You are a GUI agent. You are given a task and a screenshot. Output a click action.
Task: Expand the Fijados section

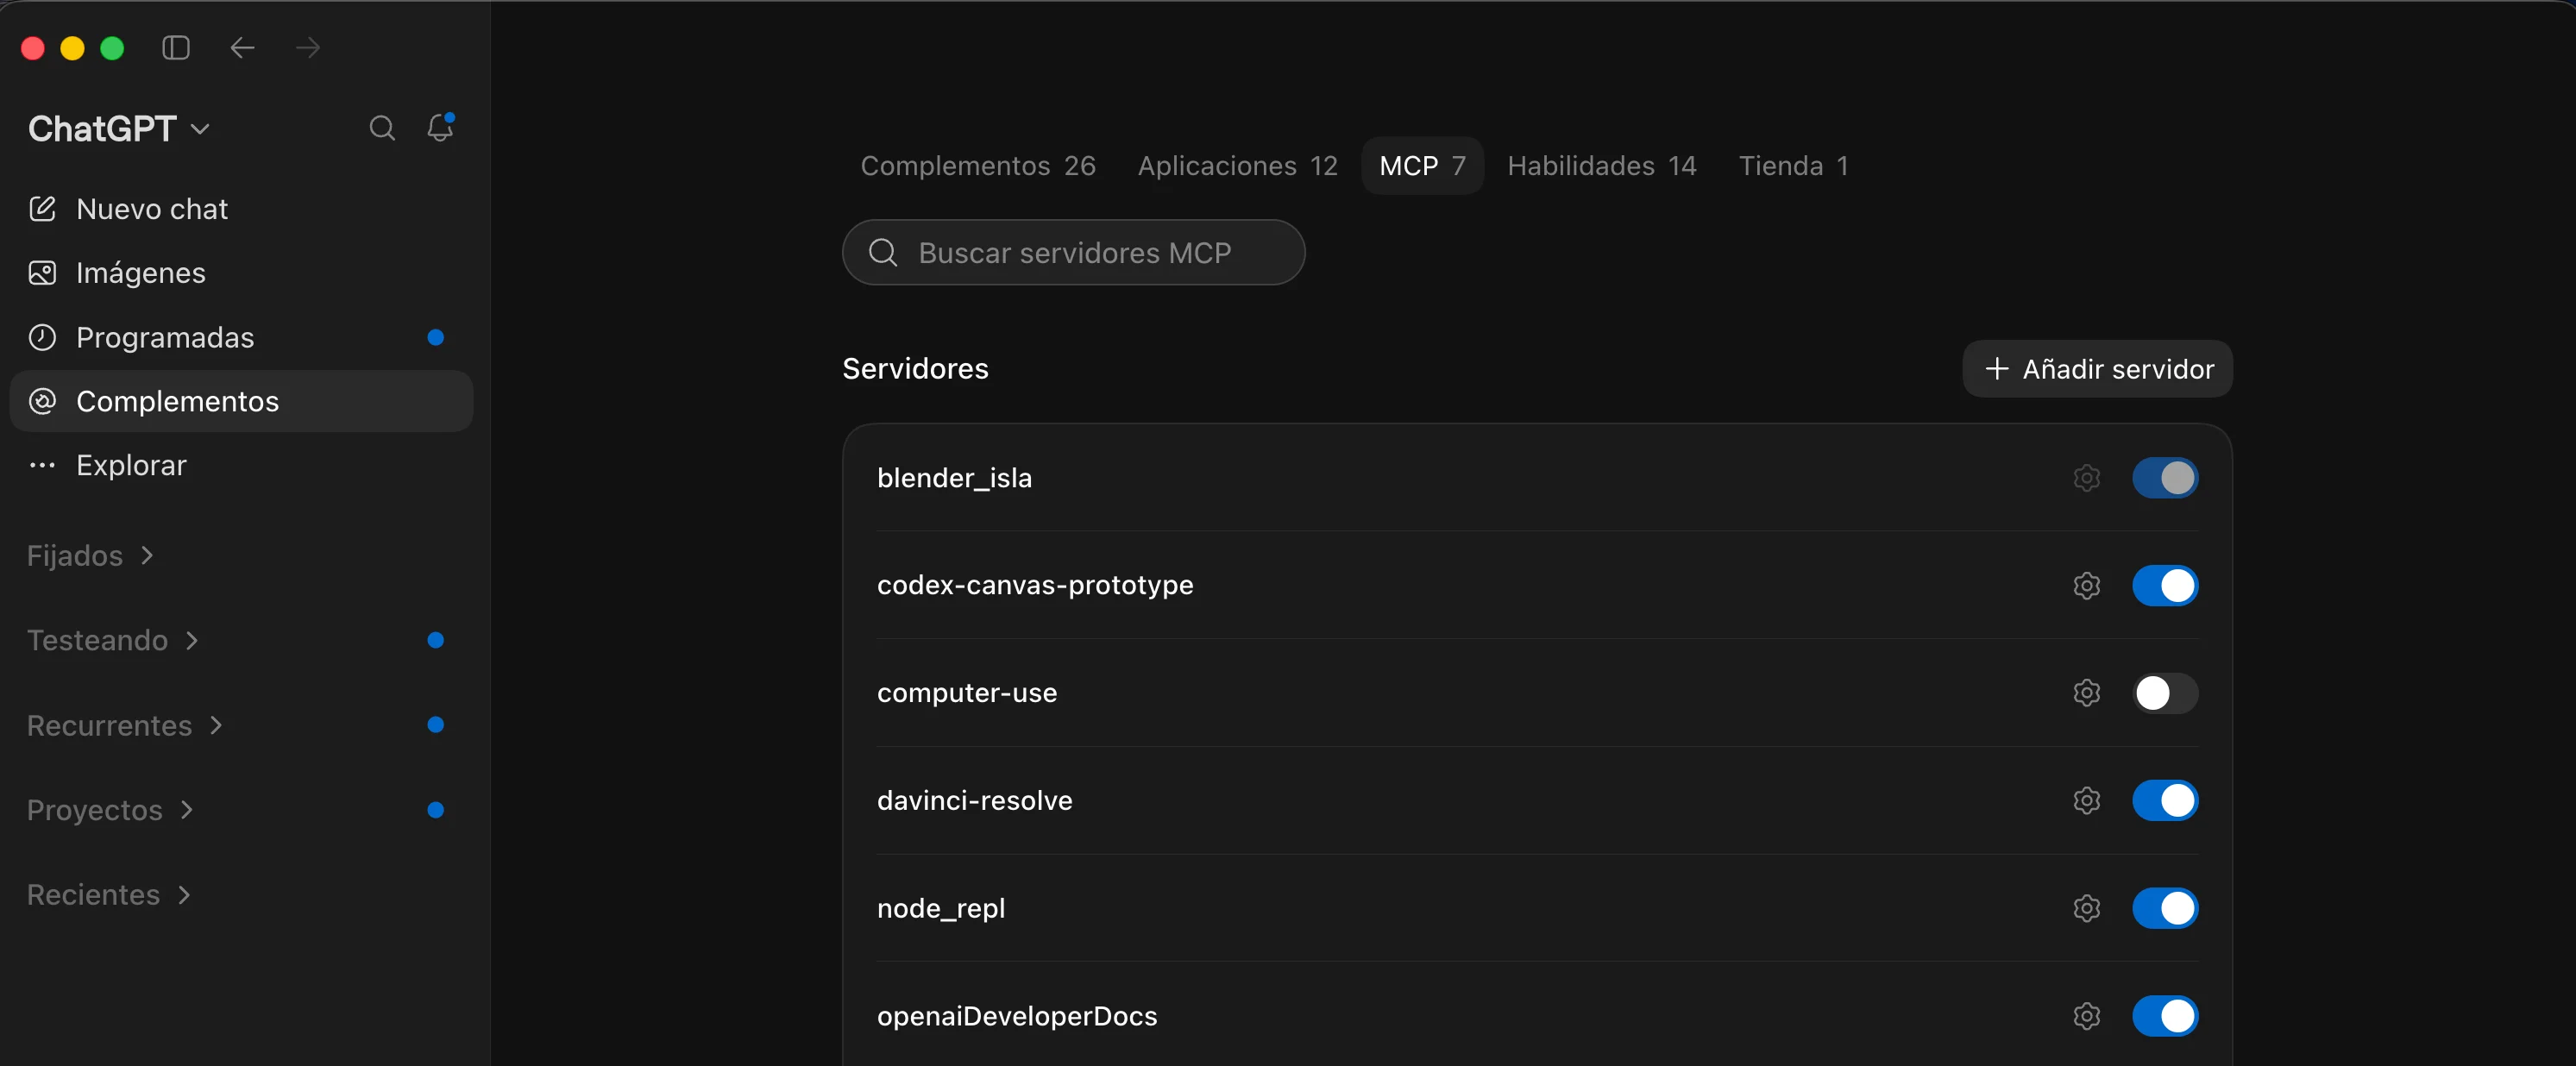pyautogui.click(x=90, y=555)
